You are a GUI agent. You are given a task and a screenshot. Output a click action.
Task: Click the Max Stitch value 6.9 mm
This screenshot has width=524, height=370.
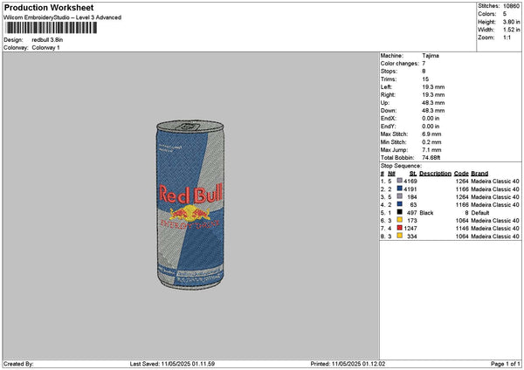(x=431, y=134)
